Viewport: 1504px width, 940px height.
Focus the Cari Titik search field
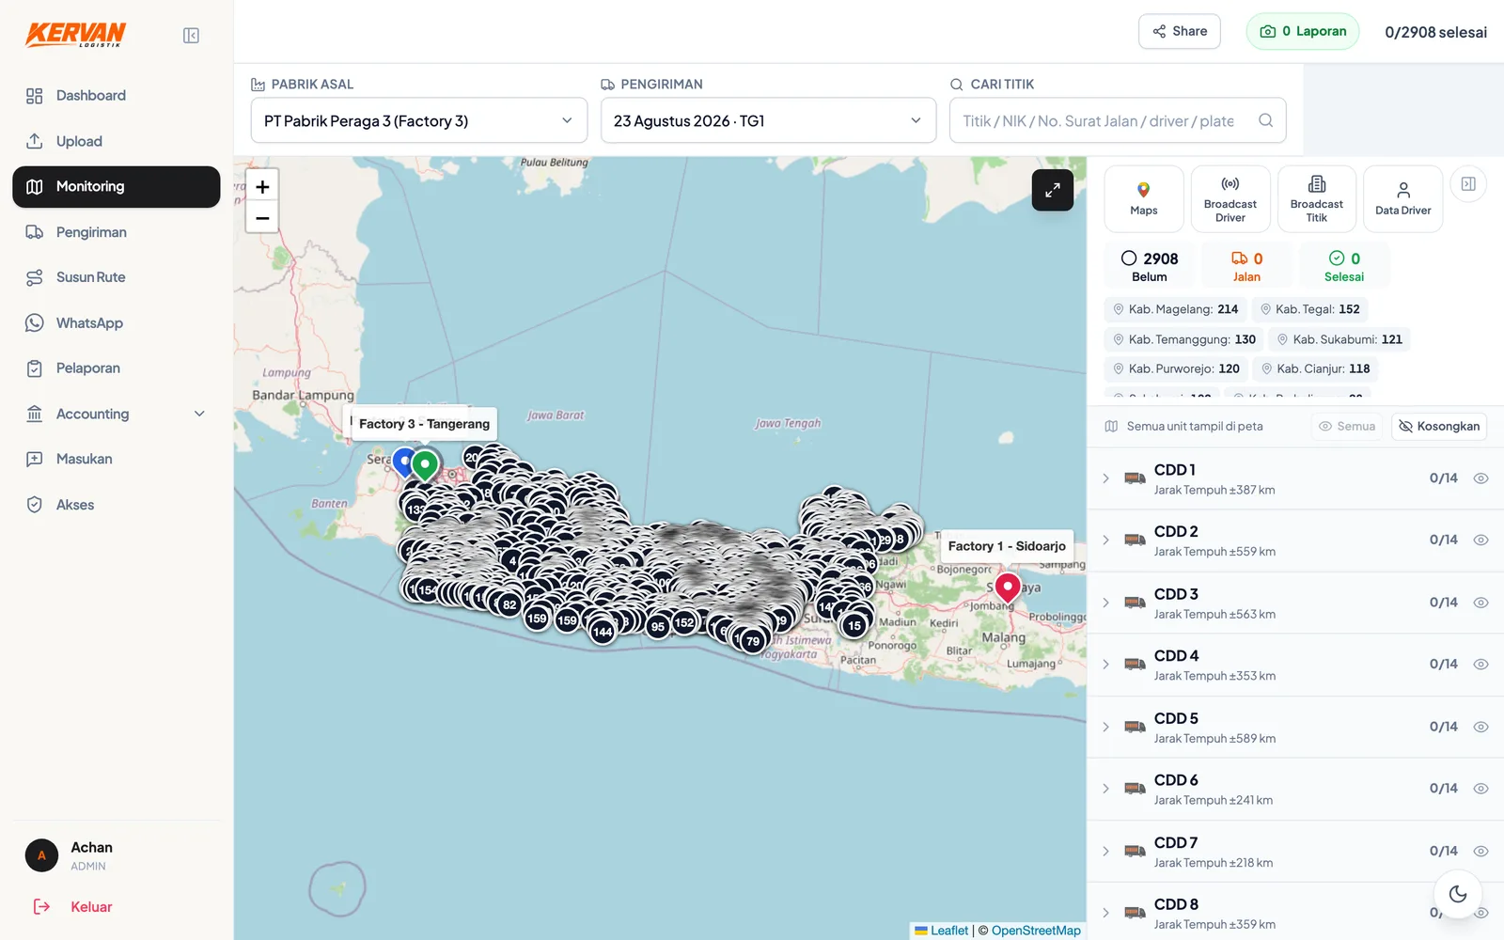tap(1118, 120)
